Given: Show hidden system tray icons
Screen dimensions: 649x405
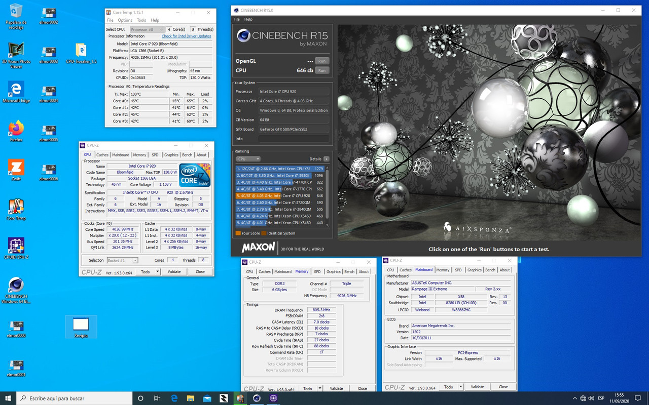Looking at the screenshot, I should 574,398.
